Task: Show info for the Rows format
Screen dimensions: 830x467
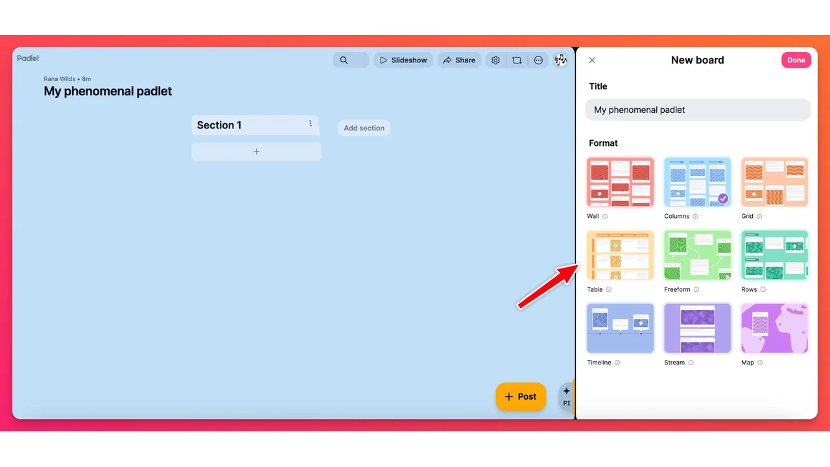Action: click(763, 290)
